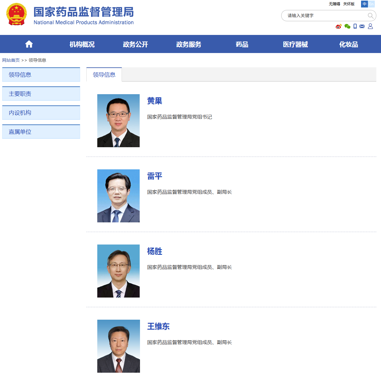This screenshot has height=378, width=381.
Task: Open the 雷平 leader name link
Action: pyautogui.click(x=155, y=176)
